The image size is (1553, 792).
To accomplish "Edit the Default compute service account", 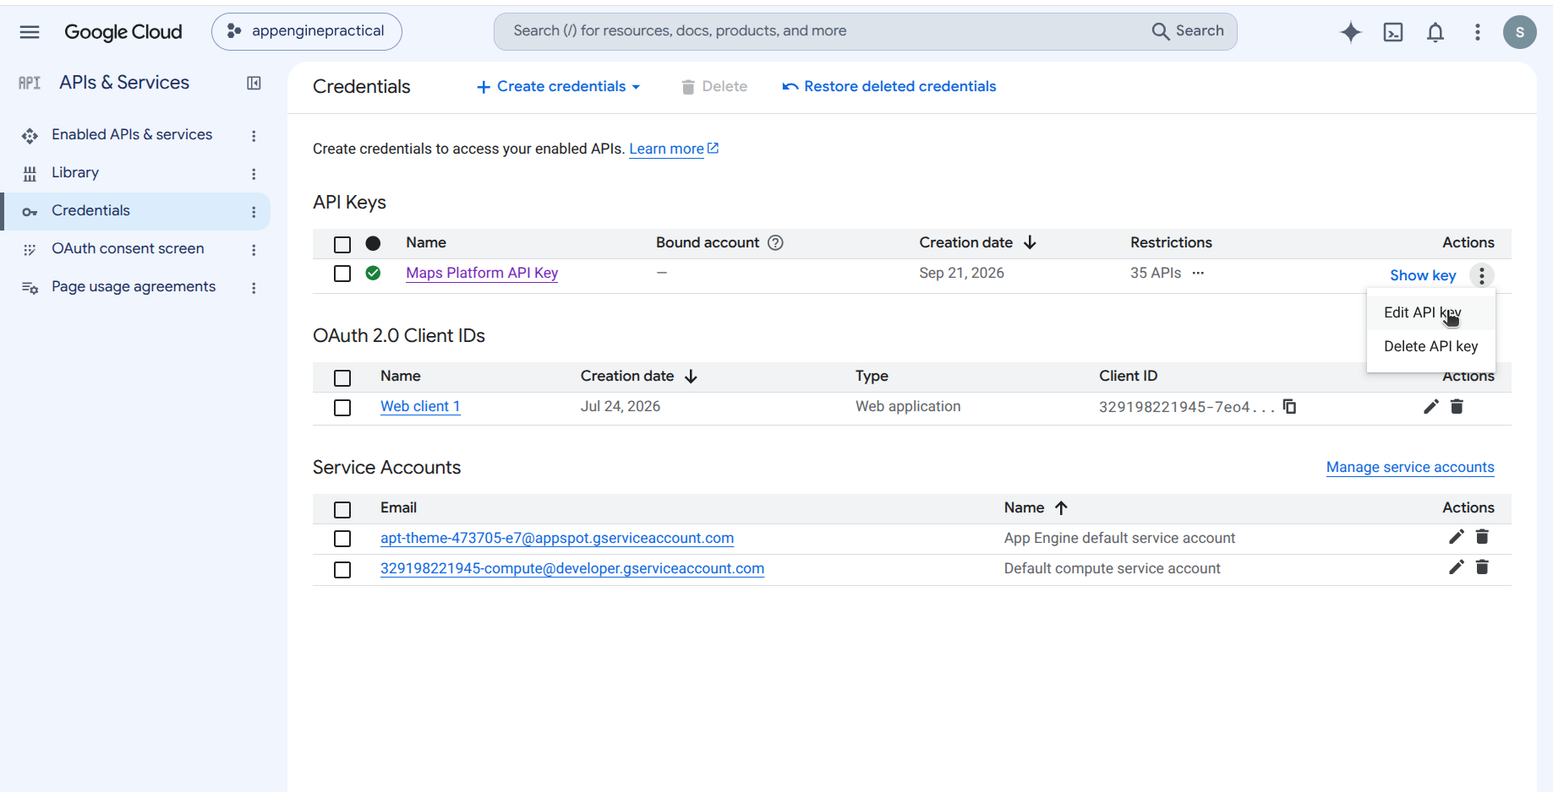I will [1456, 567].
